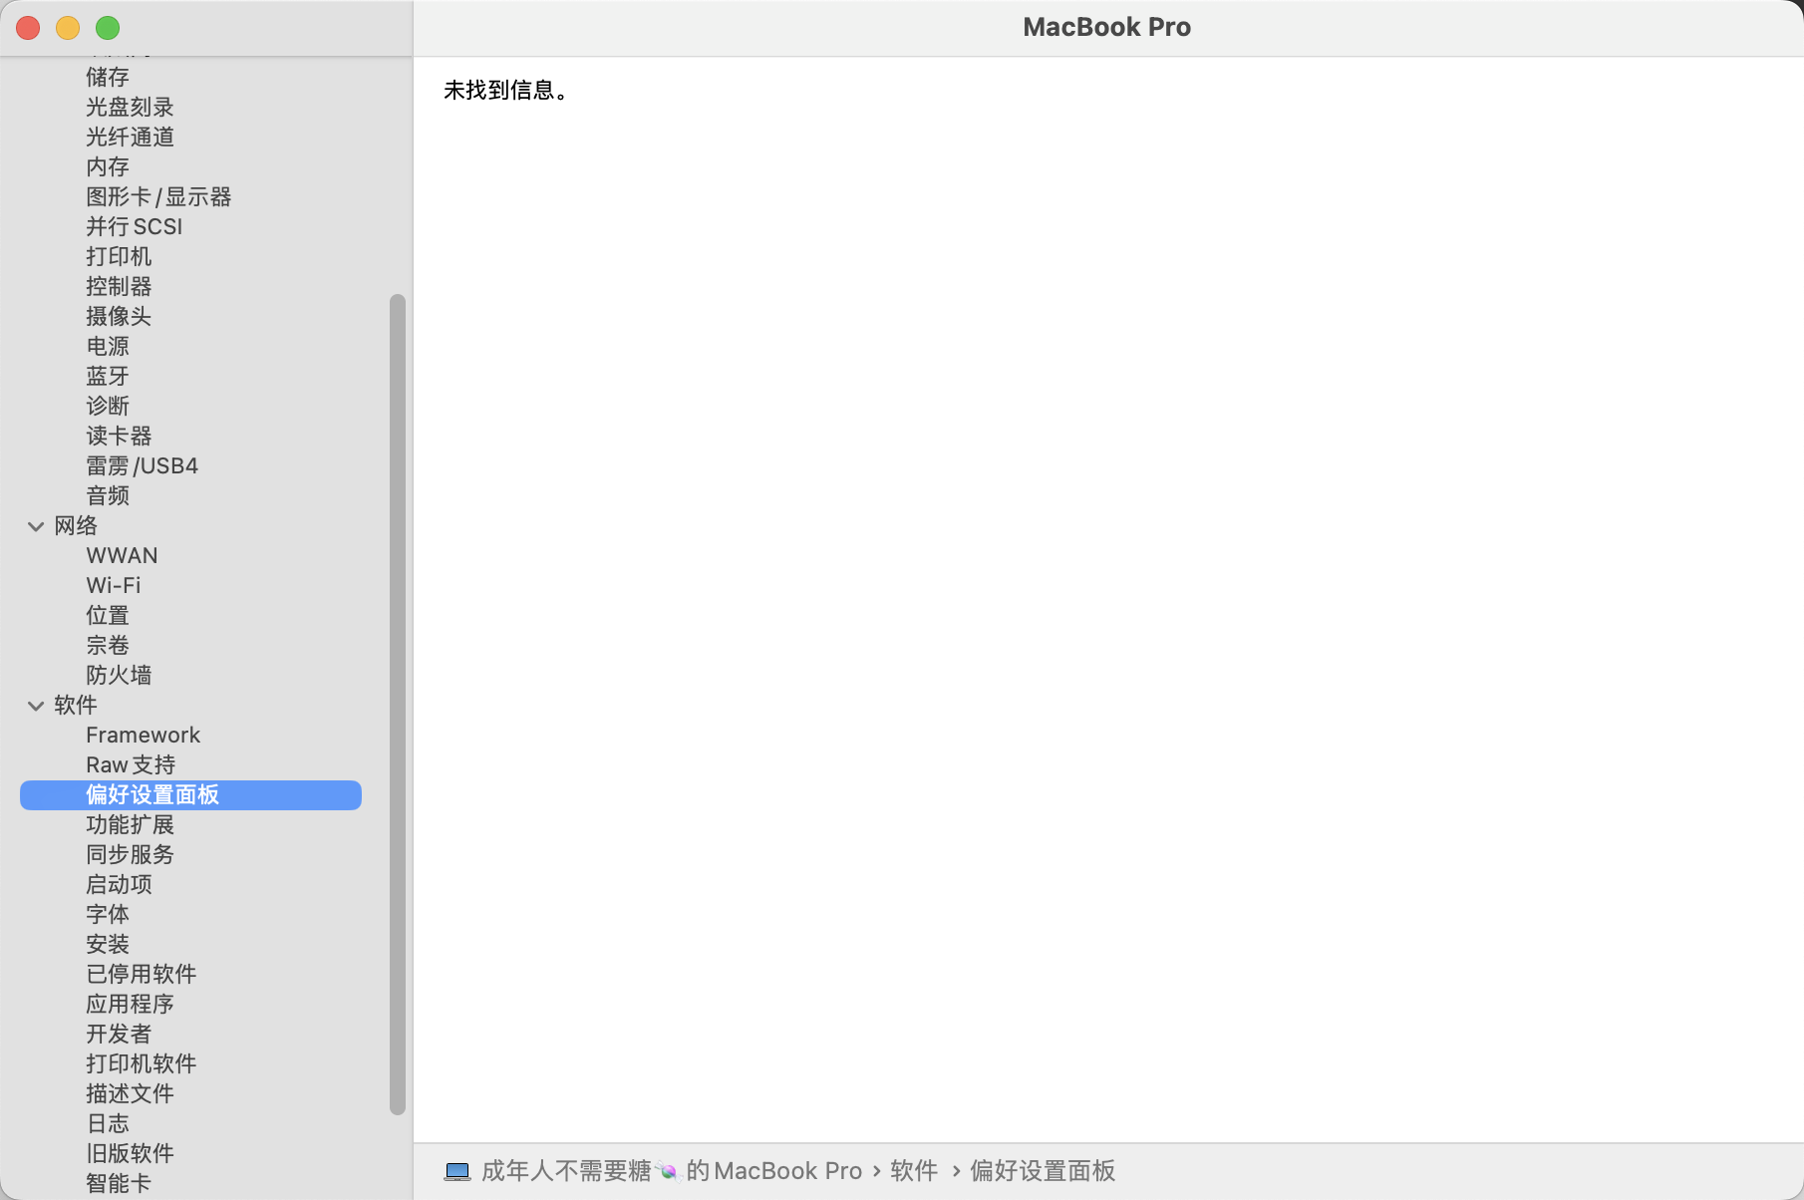The image size is (1804, 1200).
Task: Collapse the 网络 section chevron
Action: click(x=36, y=526)
